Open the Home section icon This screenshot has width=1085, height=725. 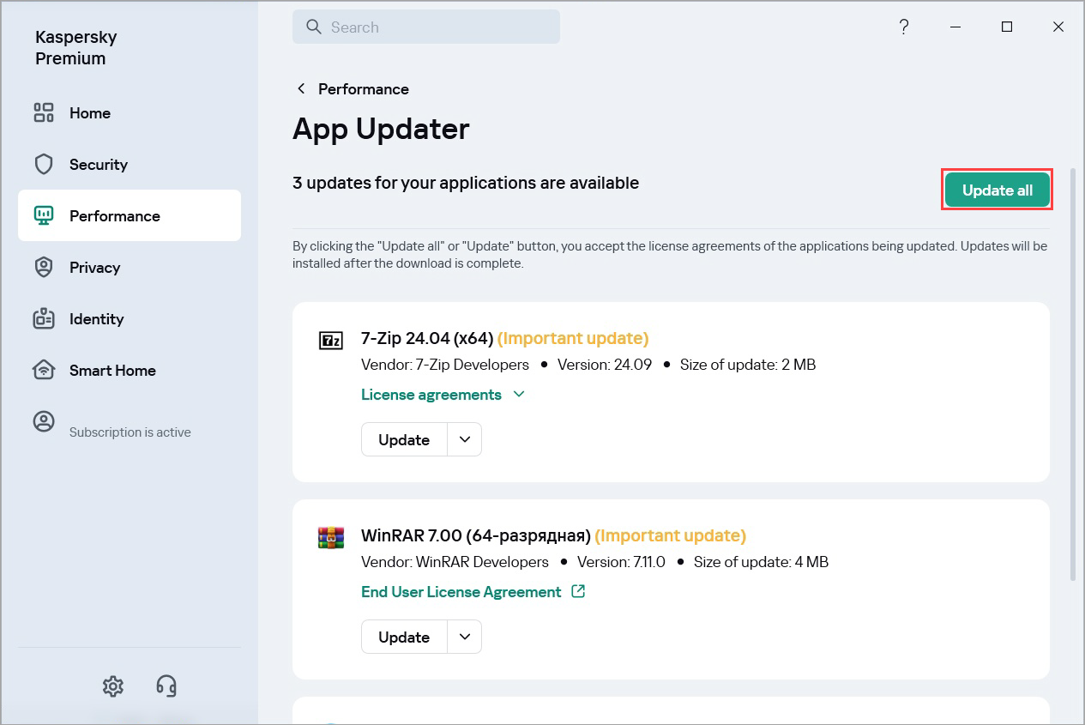pyautogui.click(x=44, y=112)
